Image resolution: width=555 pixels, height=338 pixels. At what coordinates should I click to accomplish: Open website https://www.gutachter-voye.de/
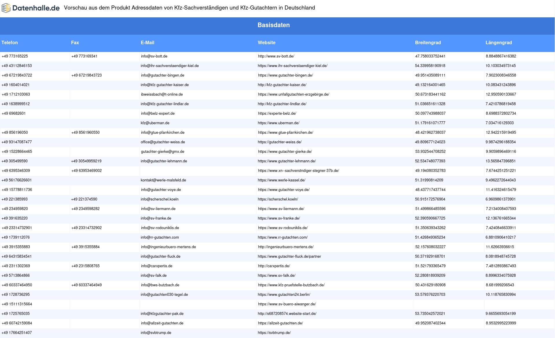(x=284, y=190)
